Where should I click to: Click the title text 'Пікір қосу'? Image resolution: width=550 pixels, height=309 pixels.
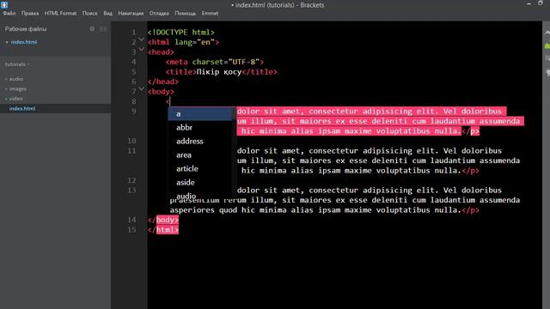pos(219,72)
